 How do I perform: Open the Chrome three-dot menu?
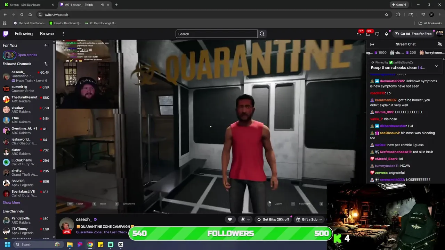click(x=440, y=15)
